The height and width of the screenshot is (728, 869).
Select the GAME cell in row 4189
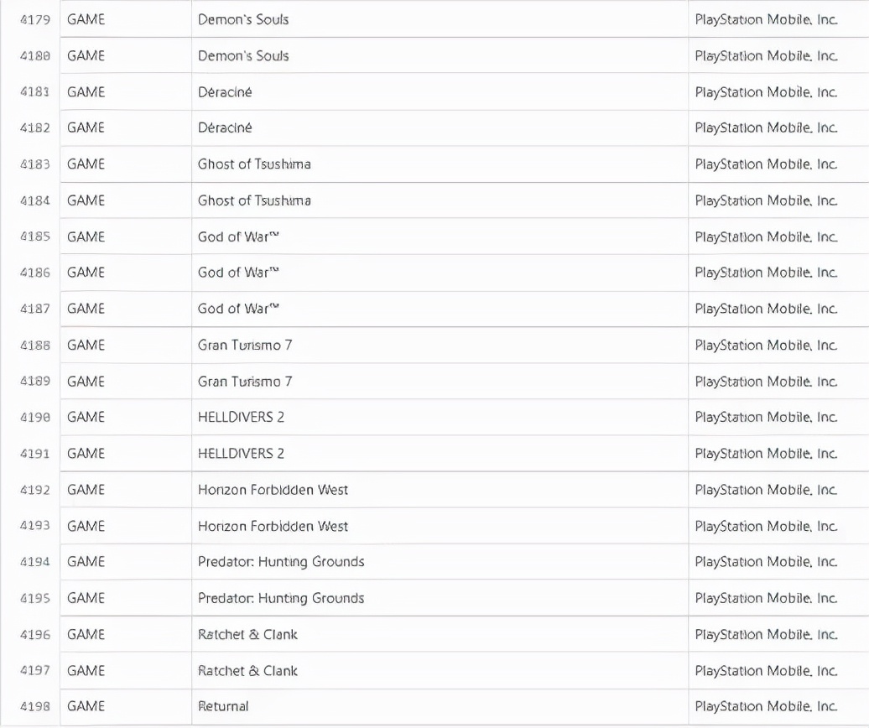click(126, 381)
